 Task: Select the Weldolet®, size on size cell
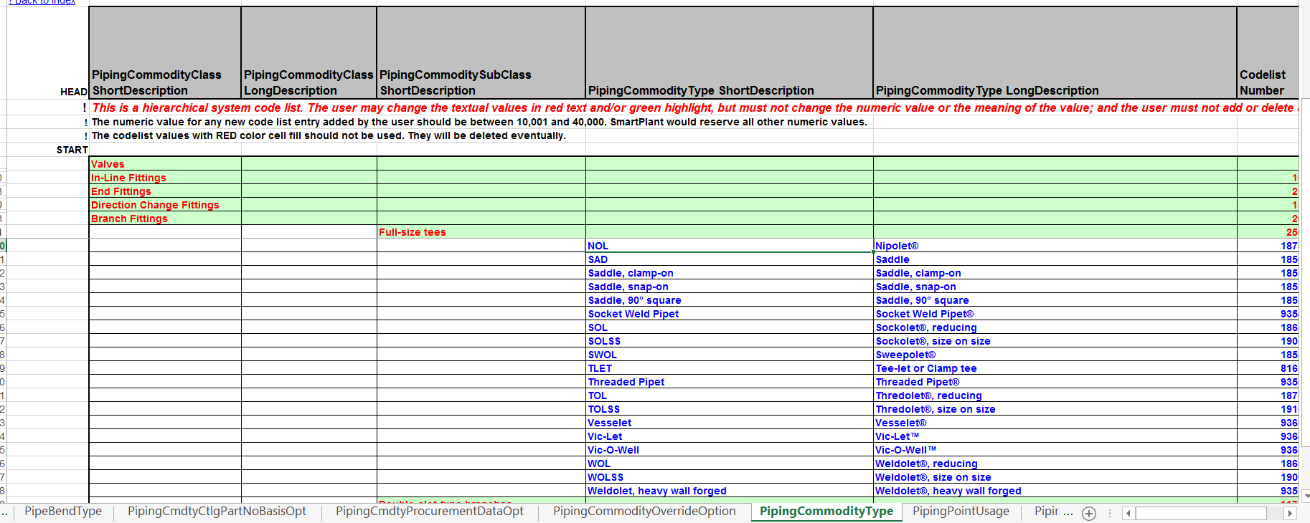[x=1055, y=477]
